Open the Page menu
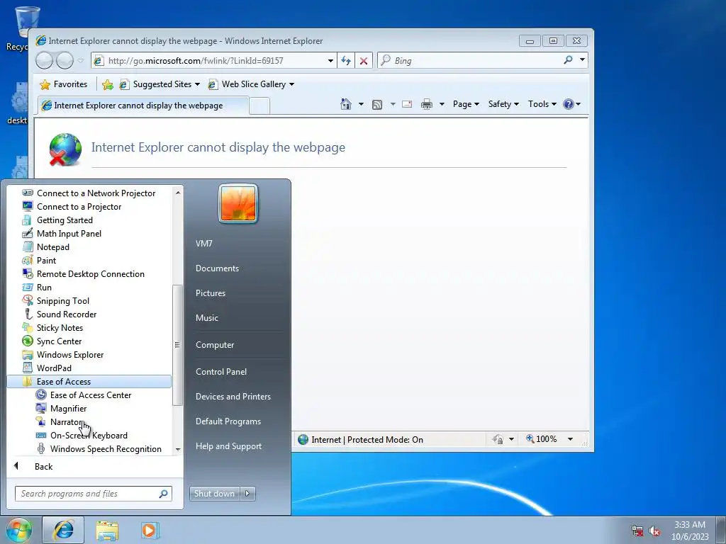Screen dimensions: 726x544 click(x=466, y=104)
